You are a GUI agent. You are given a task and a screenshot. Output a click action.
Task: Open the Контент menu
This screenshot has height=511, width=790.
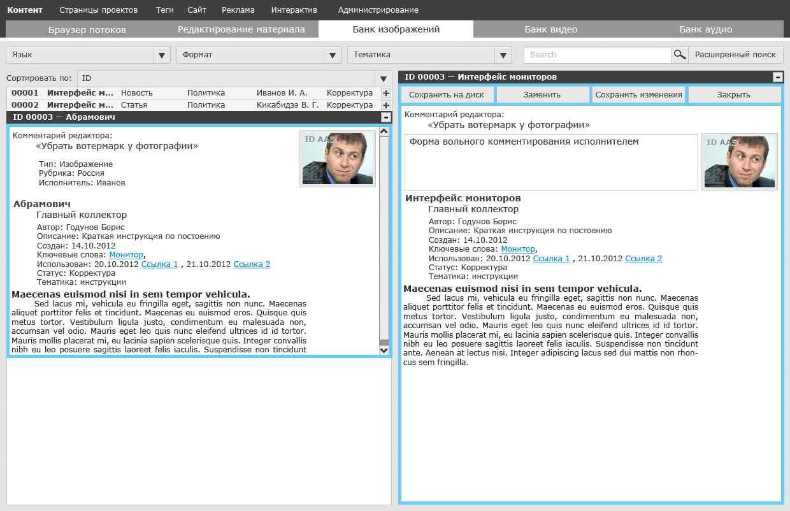[25, 10]
